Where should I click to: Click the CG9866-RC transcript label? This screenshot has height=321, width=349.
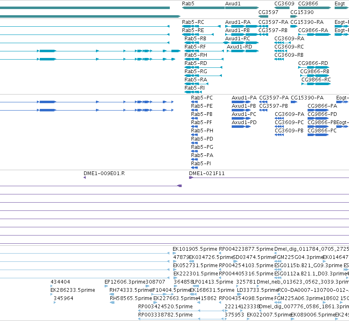[316, 80]
